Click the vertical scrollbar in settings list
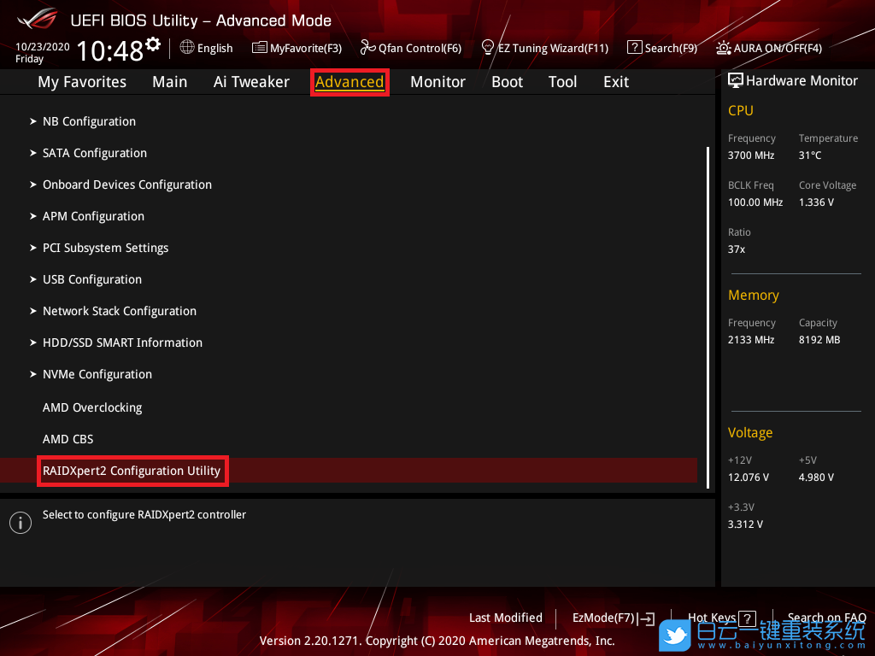 pos(708,316)
